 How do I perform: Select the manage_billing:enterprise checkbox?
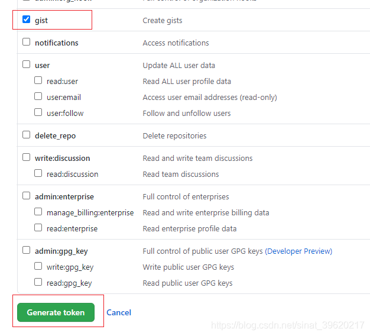pyautogui.click(x=38, y=212)
